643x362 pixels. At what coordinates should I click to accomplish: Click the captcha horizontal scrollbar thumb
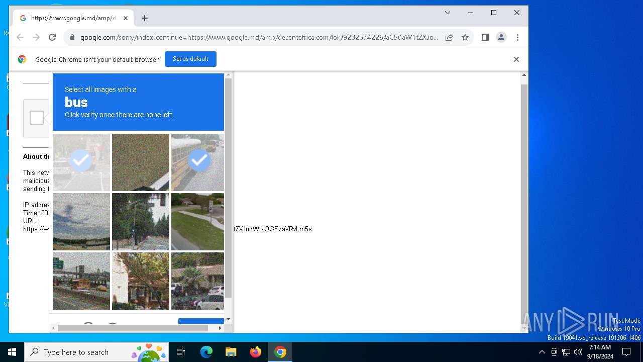[133, 328]
